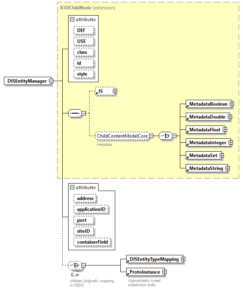Expand the IS element

[x=115, y=91]
